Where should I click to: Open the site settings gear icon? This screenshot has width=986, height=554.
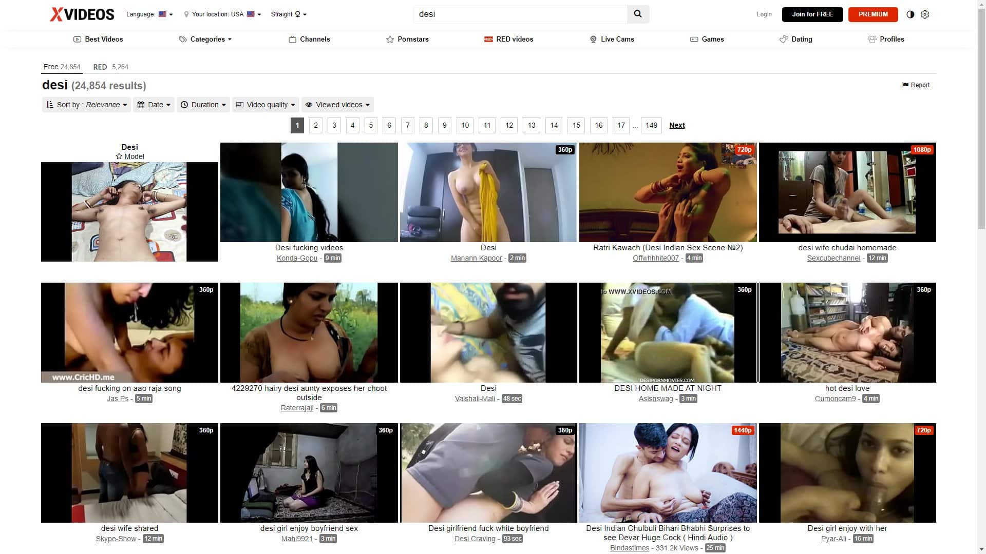[925, 14]
